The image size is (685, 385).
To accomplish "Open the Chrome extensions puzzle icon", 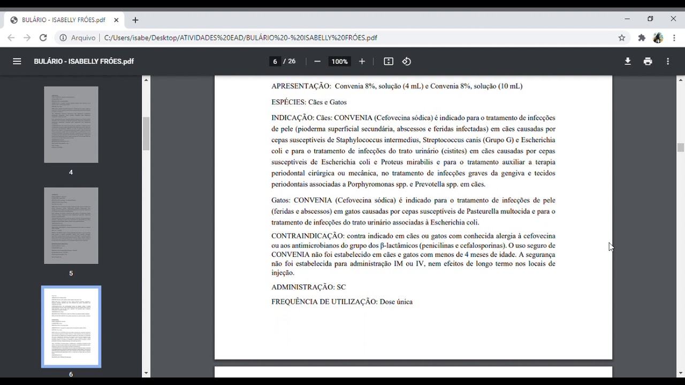I will pos(642,38).
